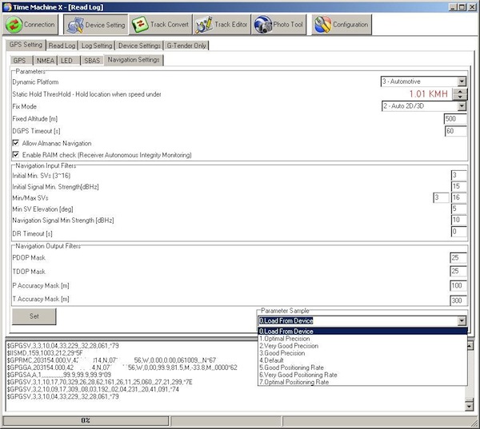Open the Fix Mode dropdown
480x429 pixels.
coord(462,106)
